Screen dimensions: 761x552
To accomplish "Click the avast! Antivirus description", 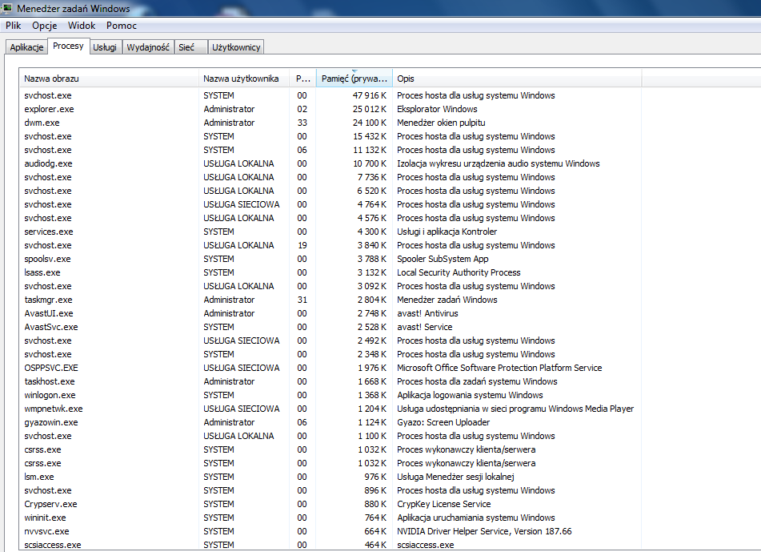I will pyautogui.click(x=427, y=313).
